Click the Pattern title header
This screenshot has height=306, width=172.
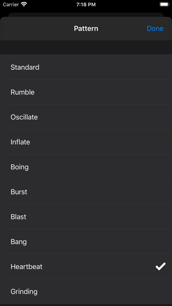[x=86, y=29]
